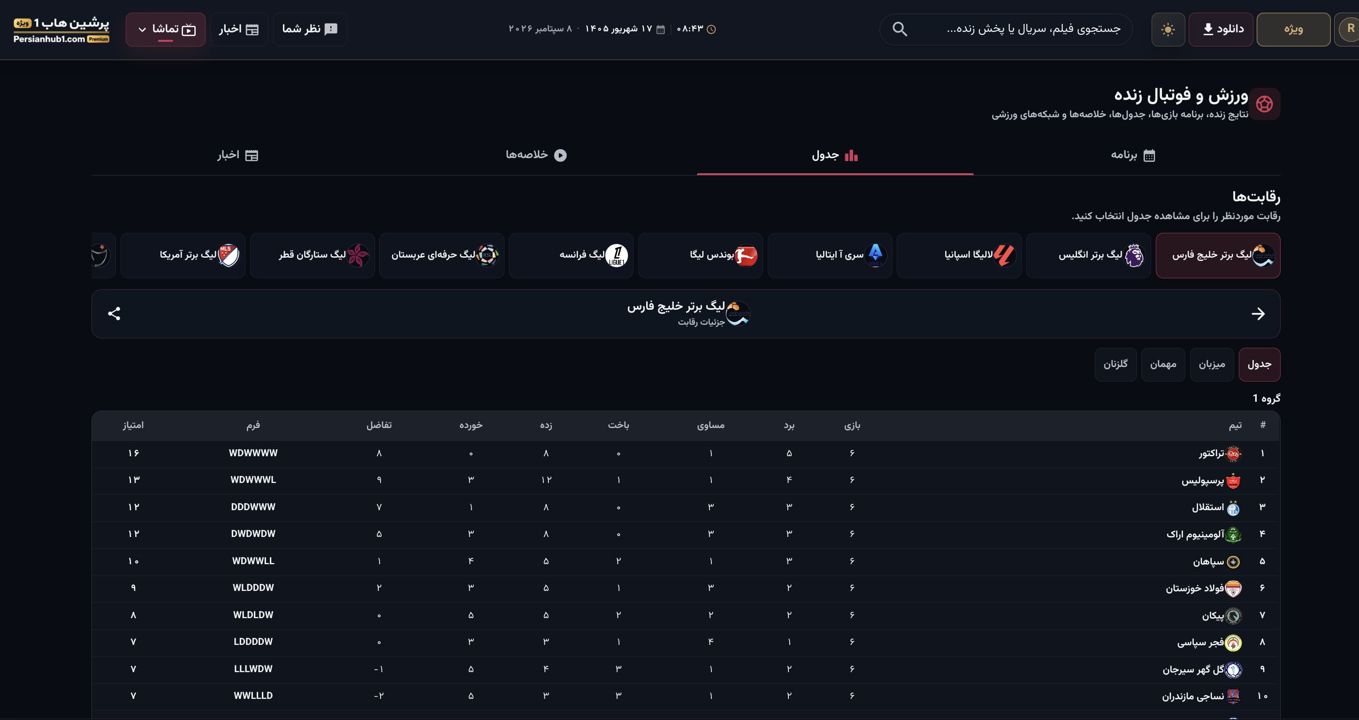
Task: Click the نساجی مازندران team name
Action: pyautogui.click(x=1193, y=696)
